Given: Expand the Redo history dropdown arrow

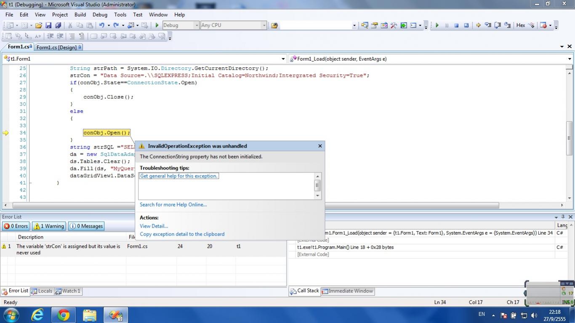Looking at the screenshot, I should click(x=123, y=25).
